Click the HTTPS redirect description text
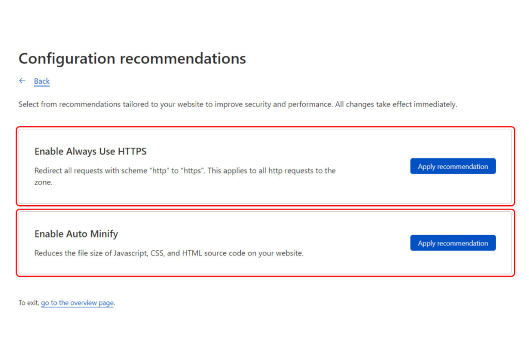 click(x=185, y=171)
